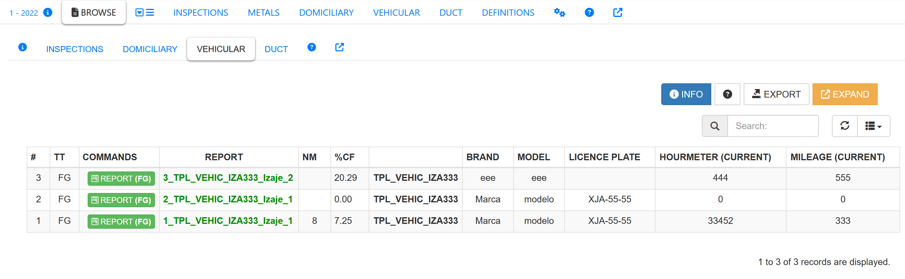
Task: Open the sub-tab row's external link icon
Action: [x=339, y=47]
